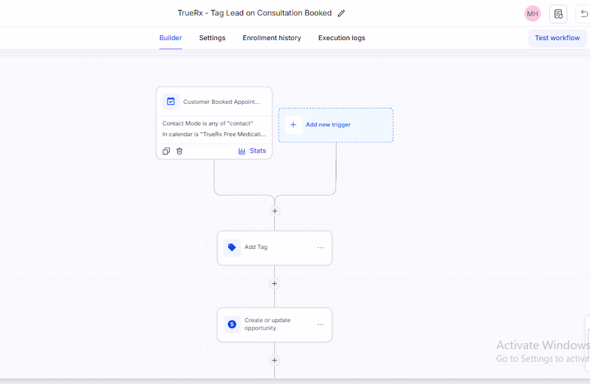Click the Add new trigger button

[336, 125]
